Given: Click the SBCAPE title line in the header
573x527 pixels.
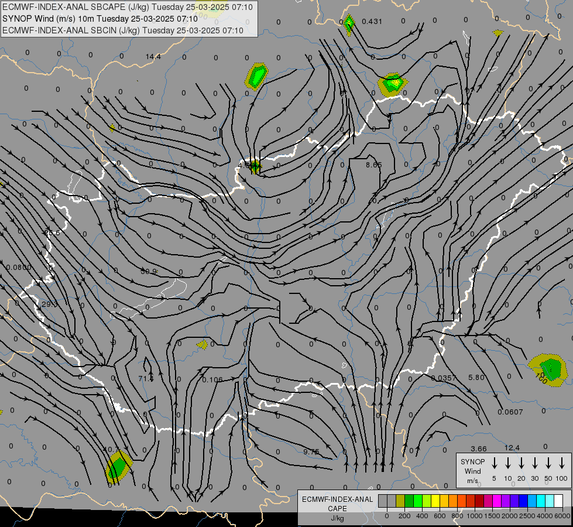Looking at the screenshot, I should tap(128, 7).
